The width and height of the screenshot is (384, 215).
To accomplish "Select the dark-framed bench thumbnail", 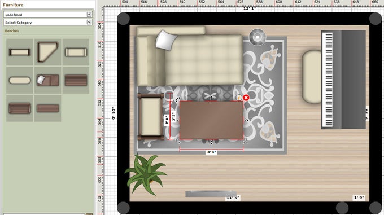I will (x=20, y=52).
